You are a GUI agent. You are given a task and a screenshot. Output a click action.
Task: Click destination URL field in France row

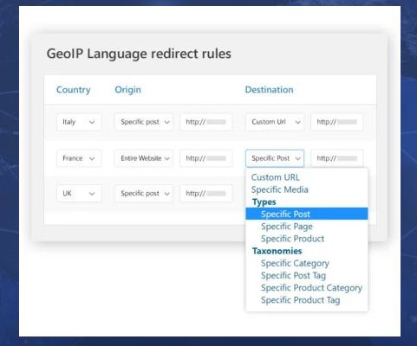coord(337,158)
